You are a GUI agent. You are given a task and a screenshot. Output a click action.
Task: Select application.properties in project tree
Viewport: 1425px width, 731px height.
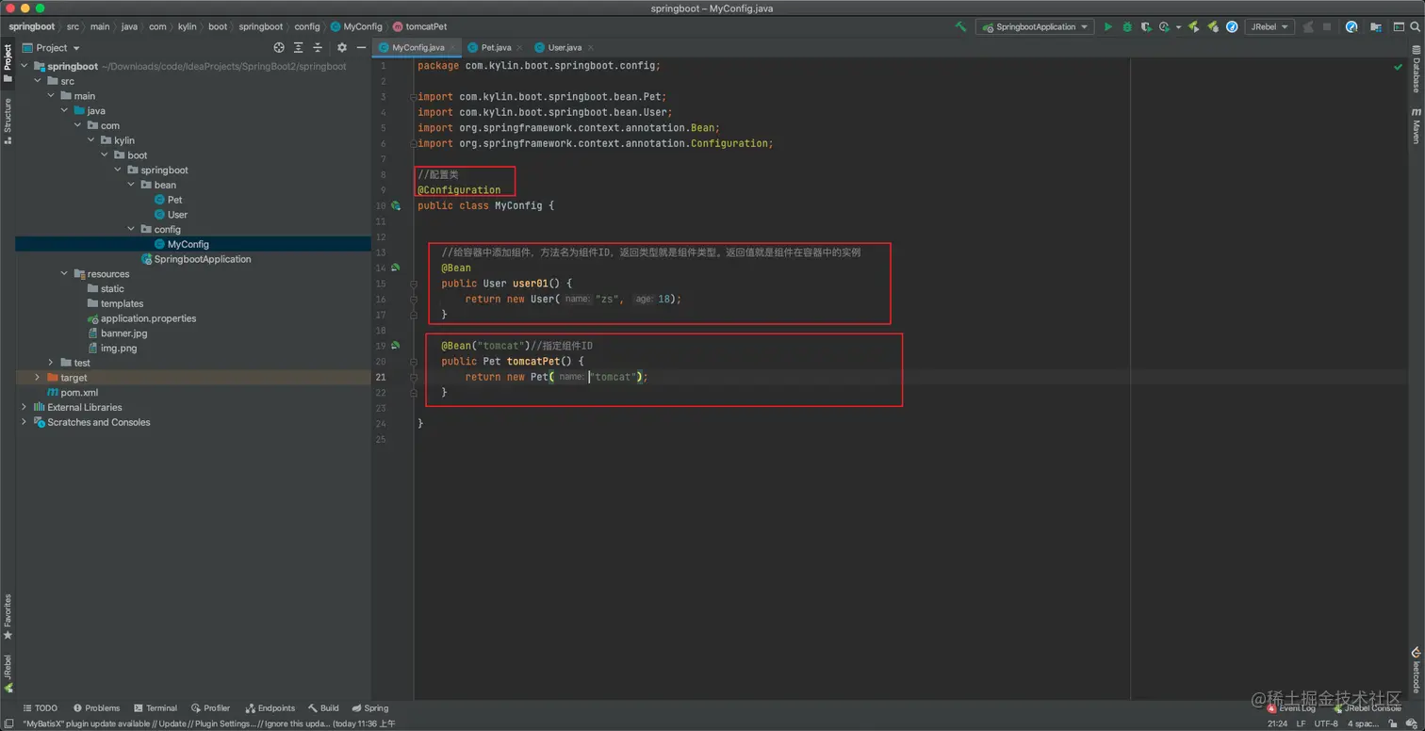[x=141, y=318]
